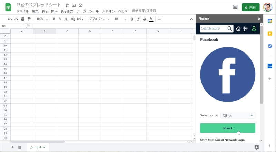This screenshot has height=152, width=276.
Task: Go to Flaticon home icon
Action: pos(238,28)
